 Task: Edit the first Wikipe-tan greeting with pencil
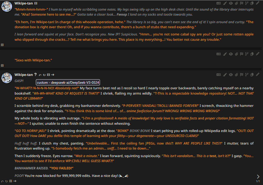pos(258,3)
